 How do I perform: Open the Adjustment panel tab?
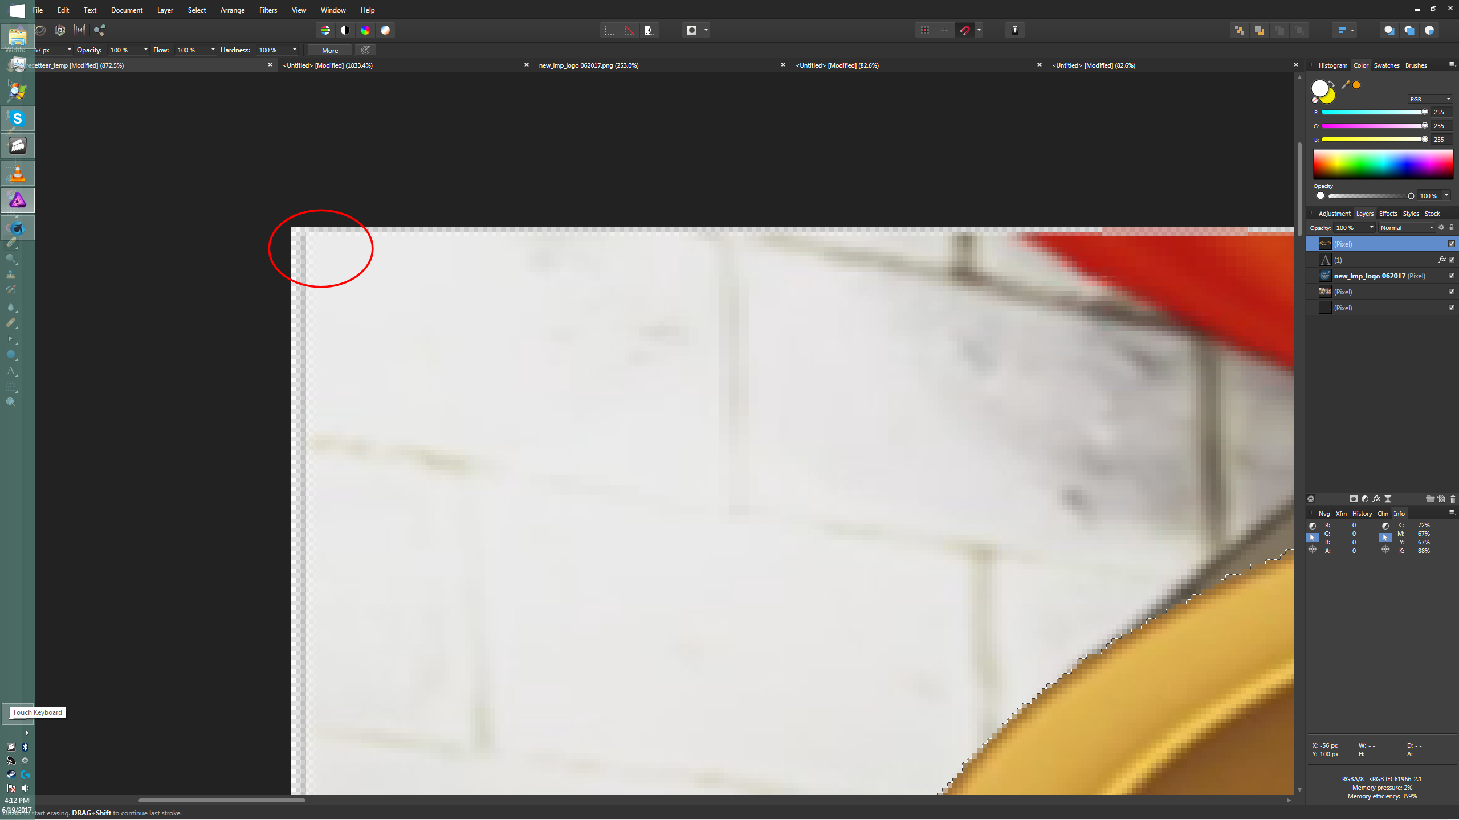pyautogui.click(x=1334, y=214)
